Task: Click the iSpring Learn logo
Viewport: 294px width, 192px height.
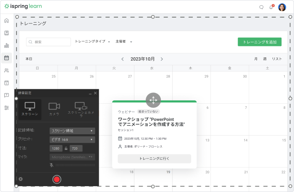Action: (23, 6)
